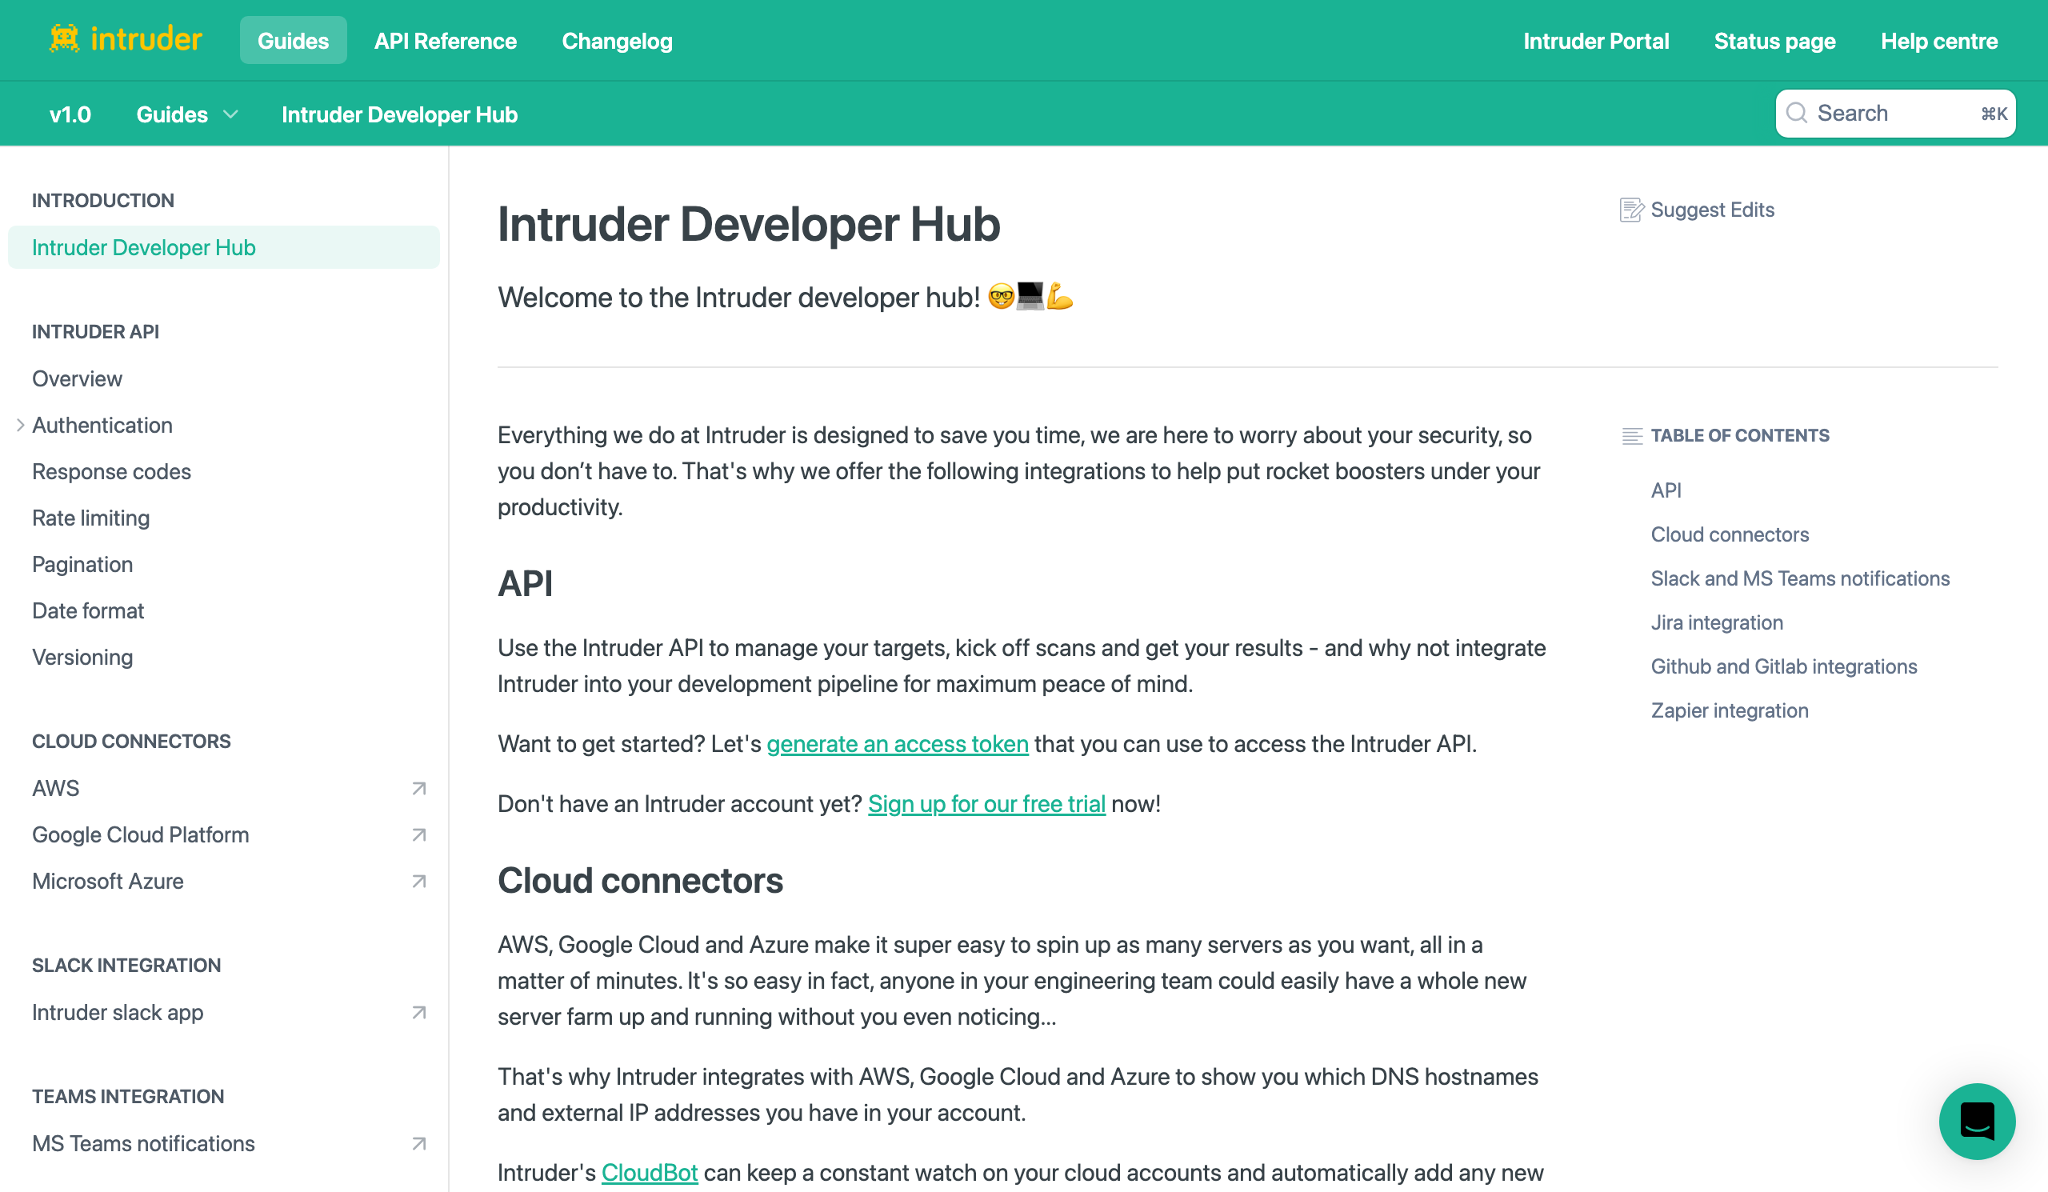Jump to Cloud connectors in contents
Image resolution: width=2048 pixels, height=1192 pixels.
1730,534
